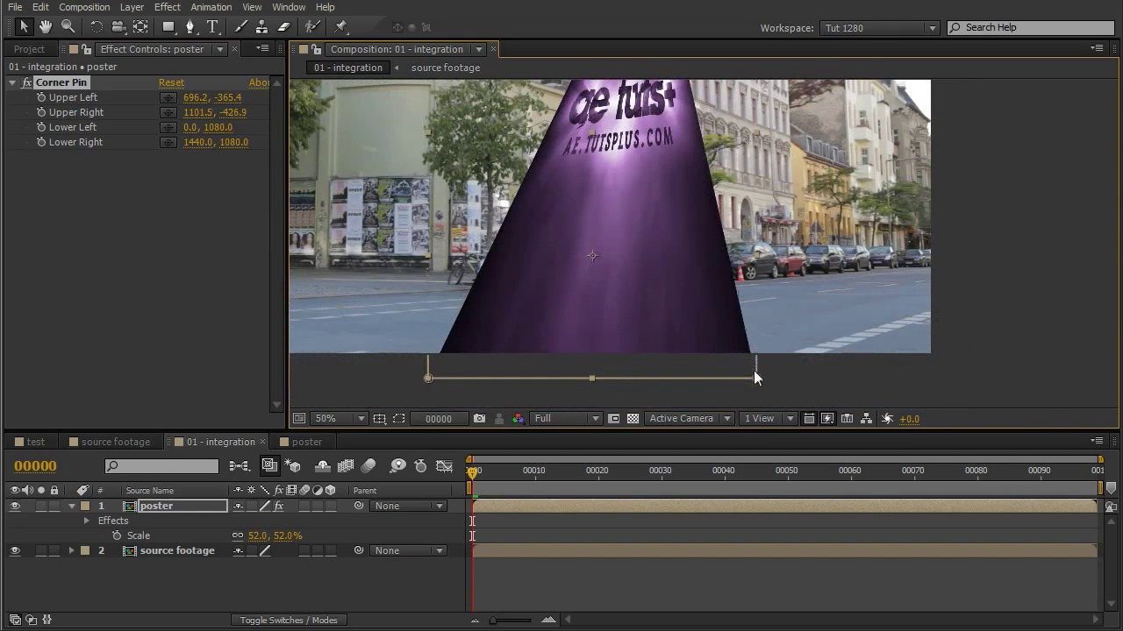The height and width of the screenshot is (631, 1123).
Task: Toggle the Scale stopwatch
Action: 117,535
